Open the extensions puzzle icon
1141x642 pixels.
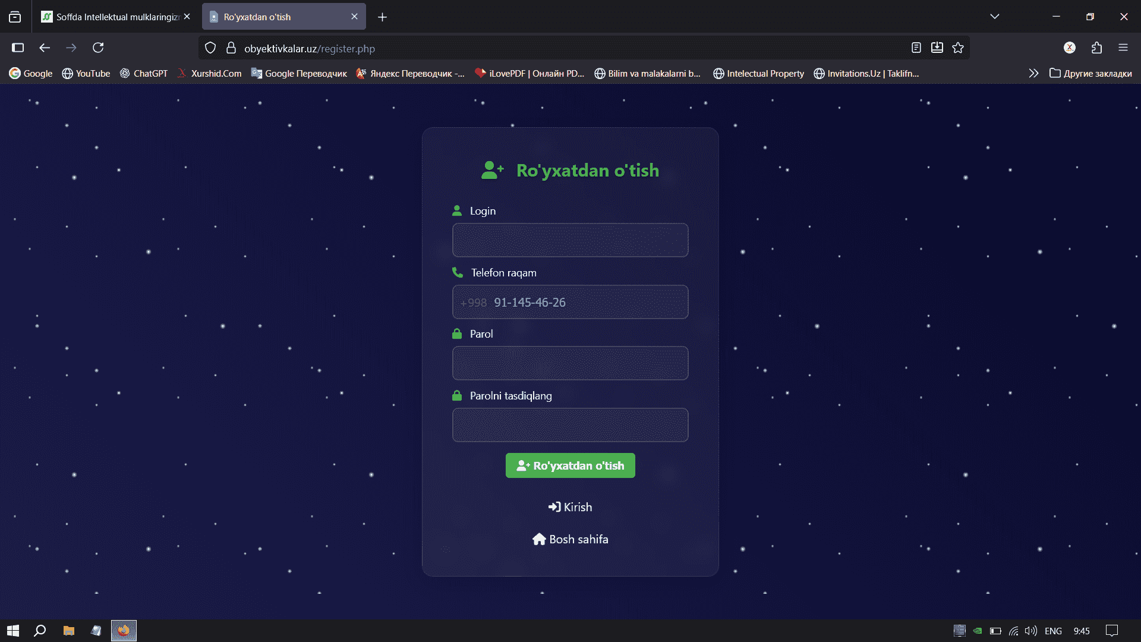(x=1096, y=48)
